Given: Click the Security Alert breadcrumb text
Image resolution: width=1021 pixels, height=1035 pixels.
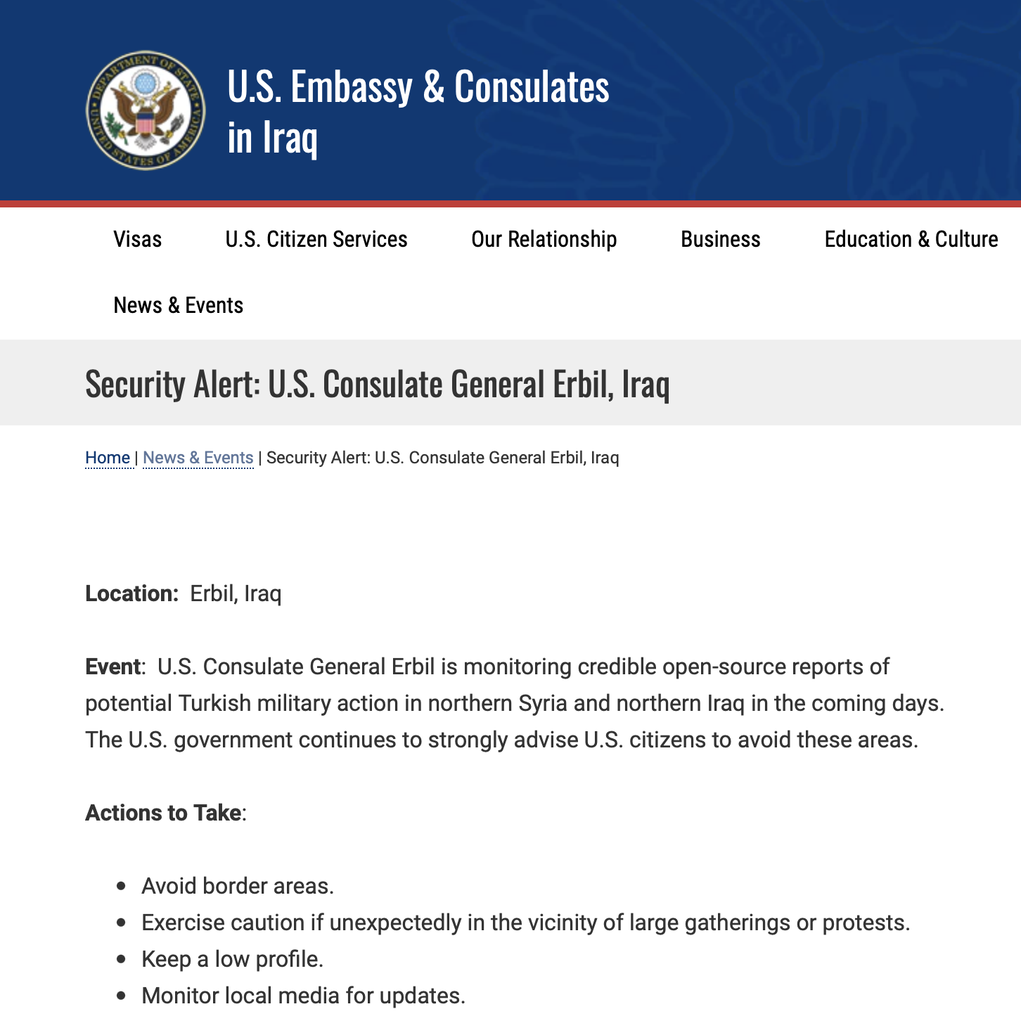Looking at the screenshot, I should pyautogui.click(x=442, y=458).
